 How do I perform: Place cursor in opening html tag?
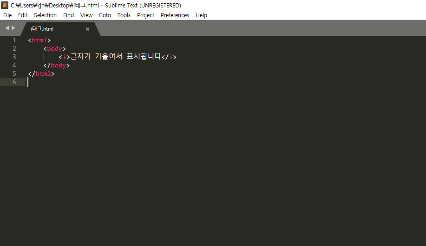[x=39, y=40]
